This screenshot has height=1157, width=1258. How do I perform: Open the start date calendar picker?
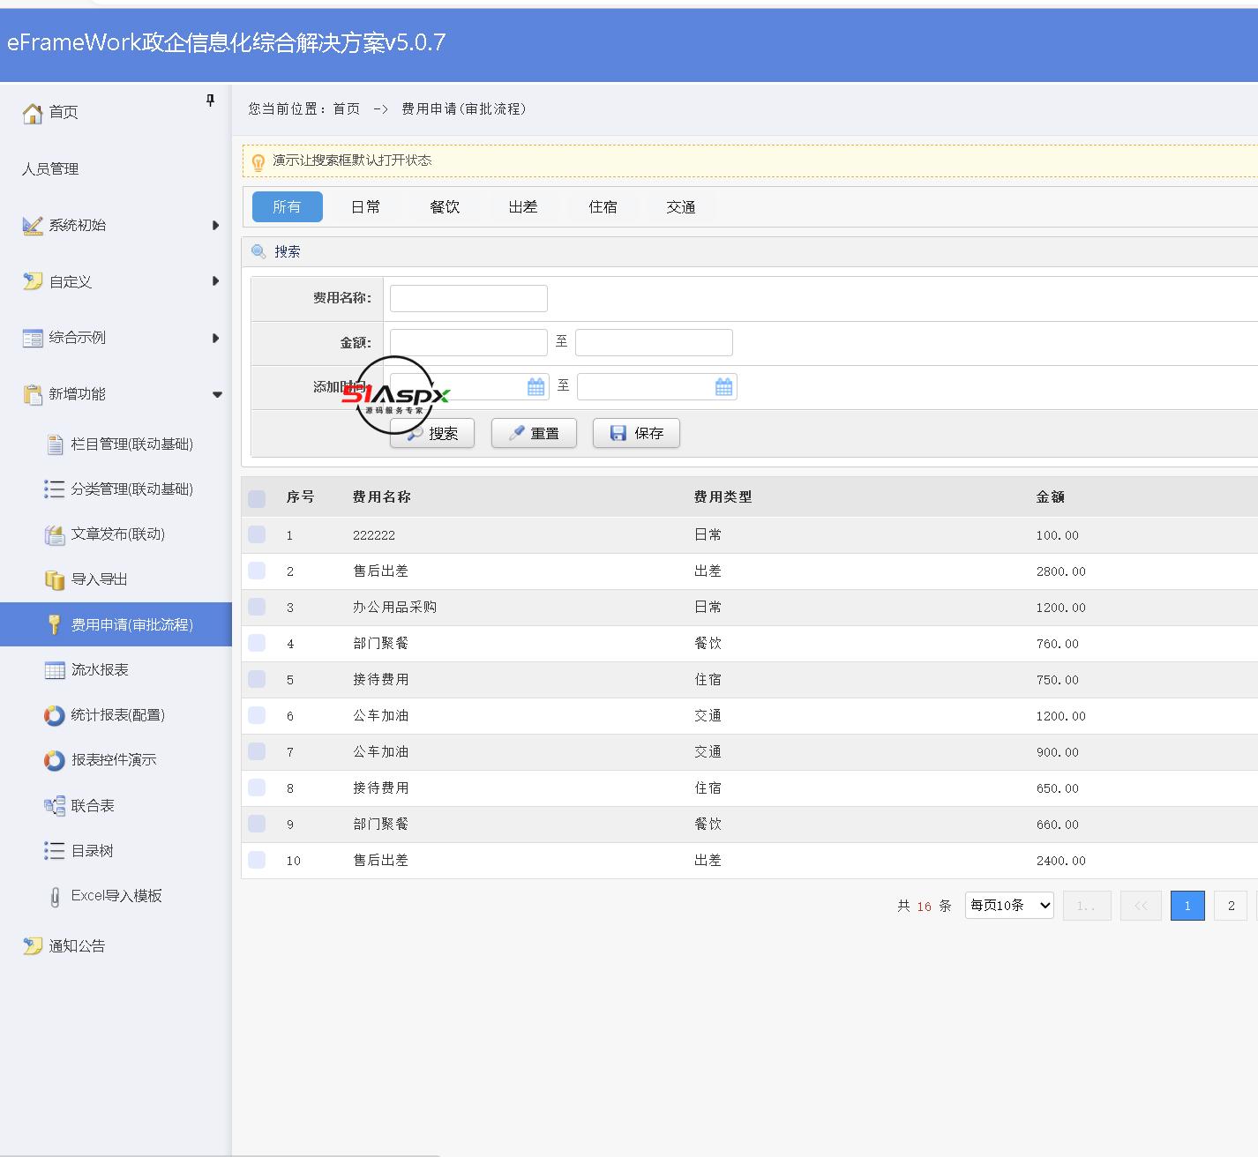(x=535, y=387)
